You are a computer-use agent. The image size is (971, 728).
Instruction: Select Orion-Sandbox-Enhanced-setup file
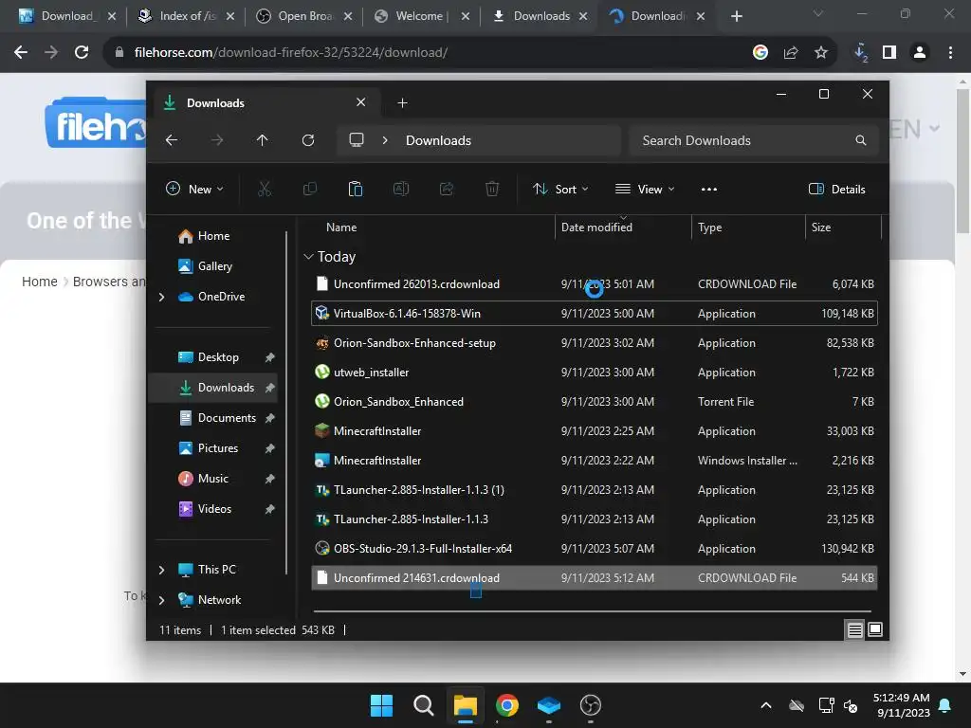click(x=594, y=343)
